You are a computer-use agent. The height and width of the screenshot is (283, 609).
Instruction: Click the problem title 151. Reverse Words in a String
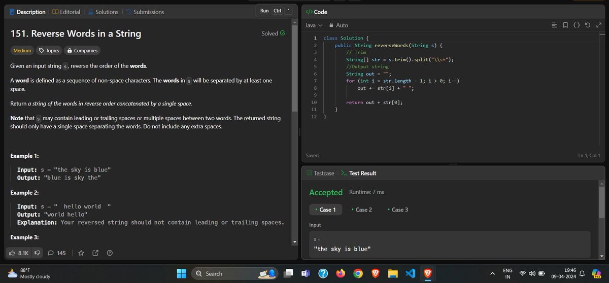76,34
